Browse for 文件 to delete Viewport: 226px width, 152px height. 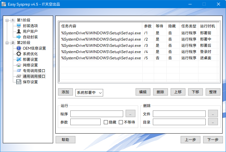click(213, 114)
